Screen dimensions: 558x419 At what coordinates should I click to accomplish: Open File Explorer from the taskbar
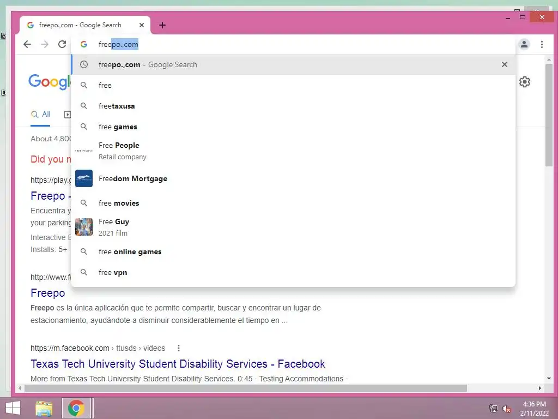click(44, 408)
